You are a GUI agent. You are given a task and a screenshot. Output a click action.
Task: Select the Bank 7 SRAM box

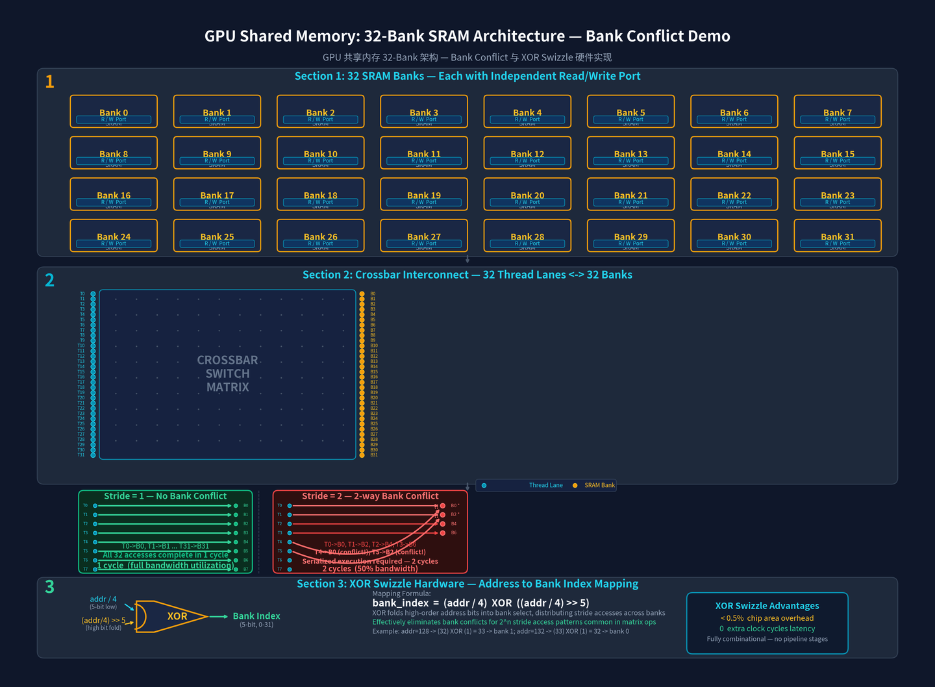tap(838, 112)
